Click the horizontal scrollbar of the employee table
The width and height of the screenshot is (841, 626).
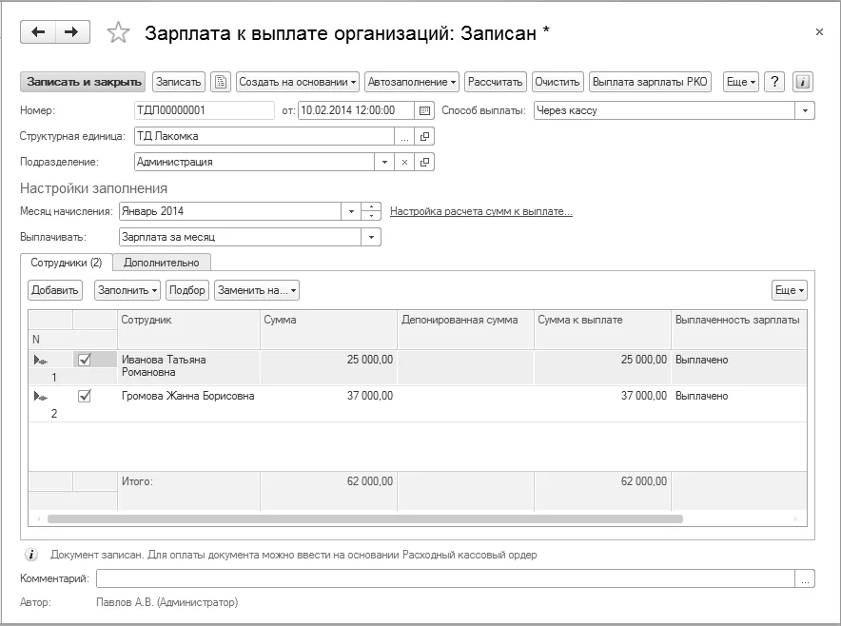pos(364,518)
